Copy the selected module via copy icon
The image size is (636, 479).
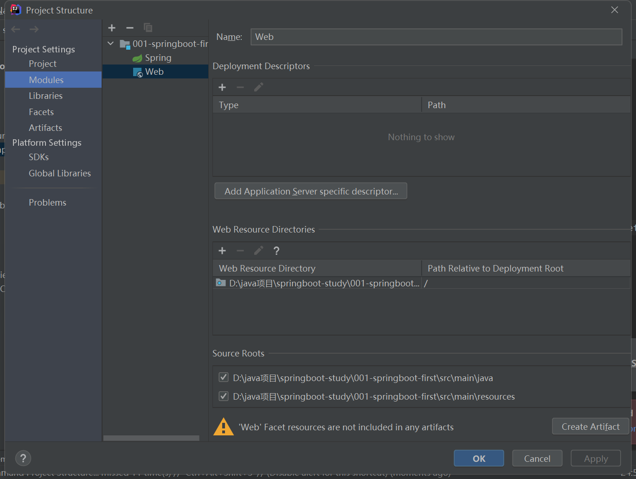148,28
